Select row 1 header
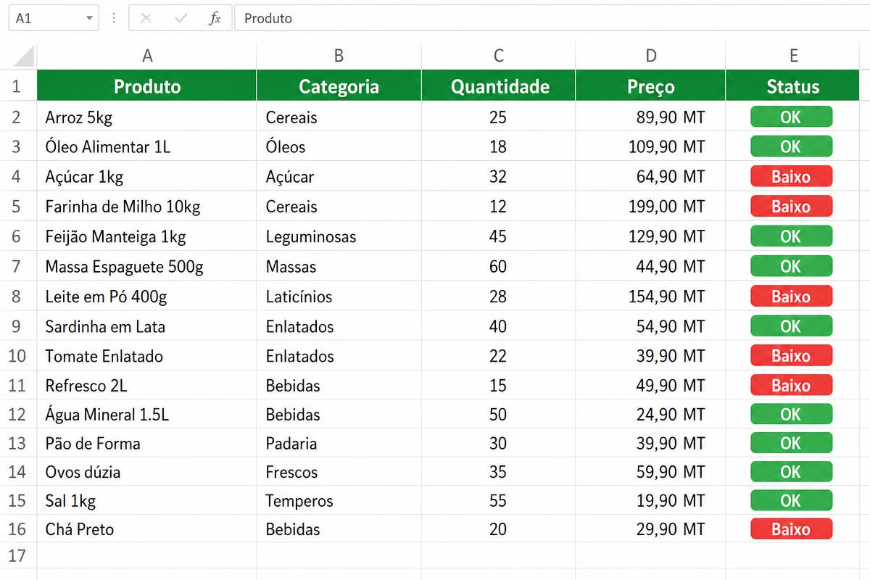This screenshot has height=580, width=870. [17, 86]
